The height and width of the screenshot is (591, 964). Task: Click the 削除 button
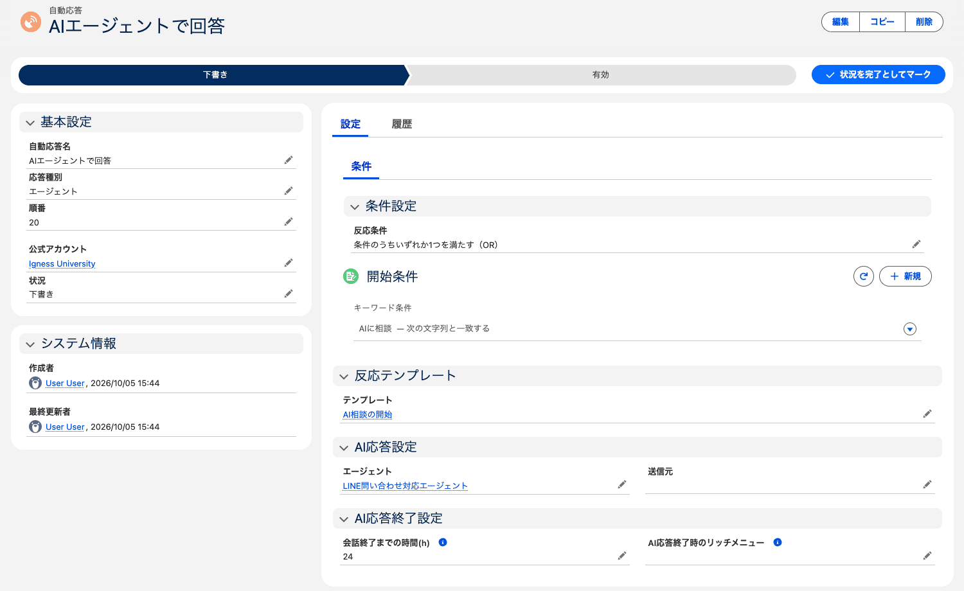click(x=924, y=22)
